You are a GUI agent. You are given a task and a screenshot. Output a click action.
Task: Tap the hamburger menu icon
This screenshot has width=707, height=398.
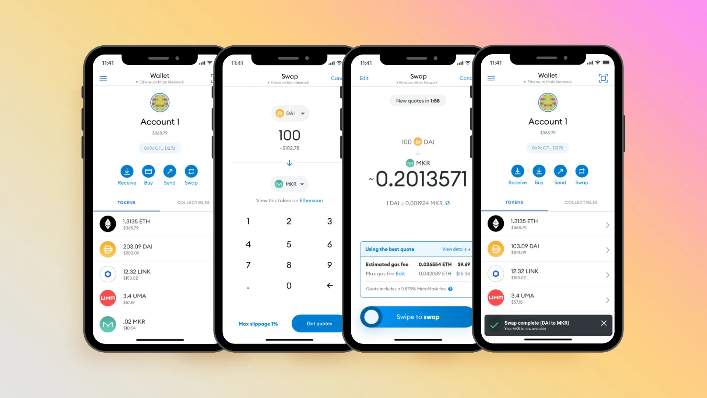click(x=104, y=78)
